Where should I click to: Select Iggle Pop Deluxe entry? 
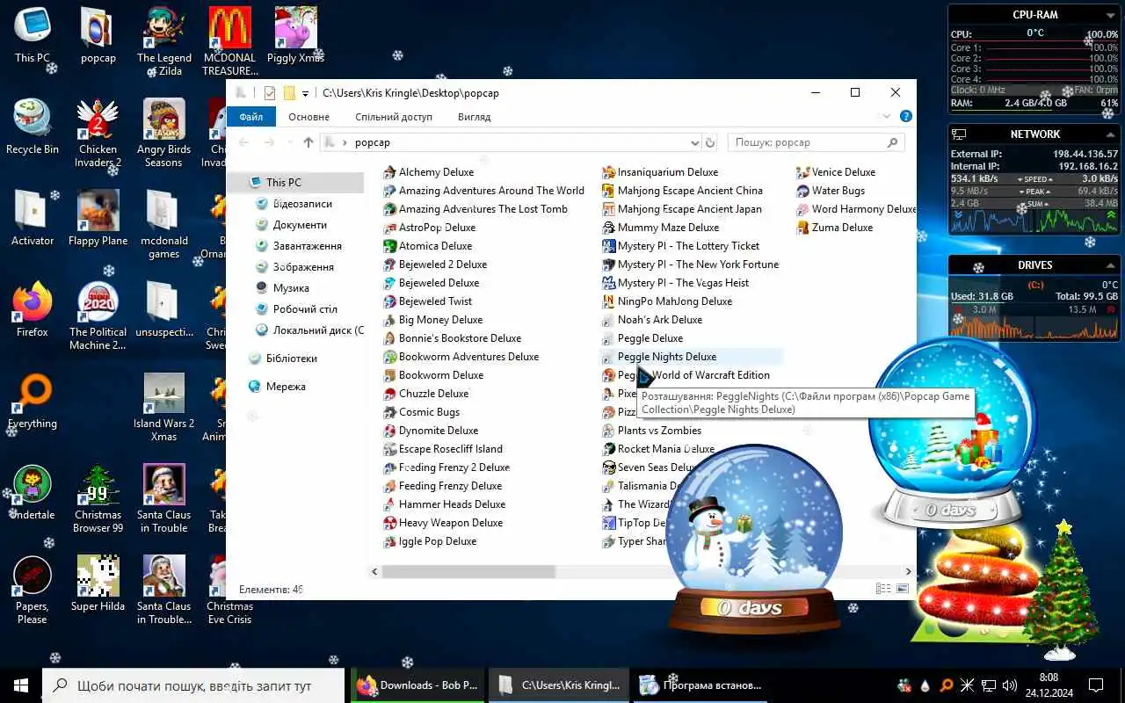(x=438, y=541)
